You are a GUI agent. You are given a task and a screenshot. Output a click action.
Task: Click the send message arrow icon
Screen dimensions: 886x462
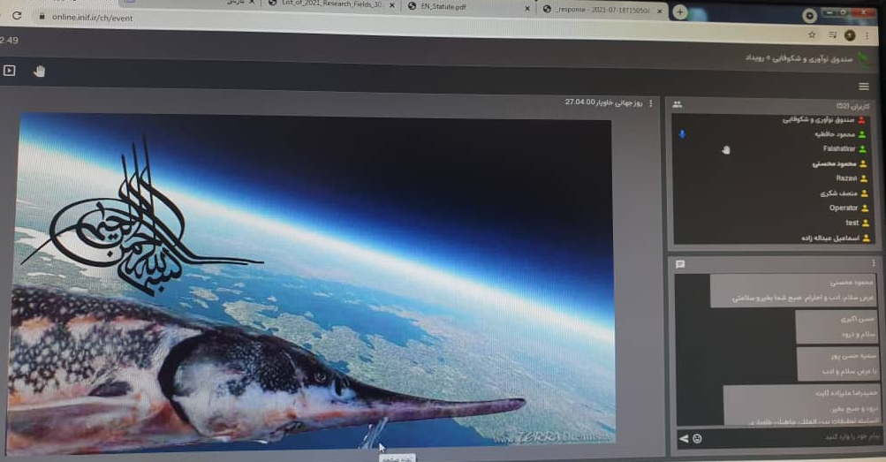click(683, 438)
